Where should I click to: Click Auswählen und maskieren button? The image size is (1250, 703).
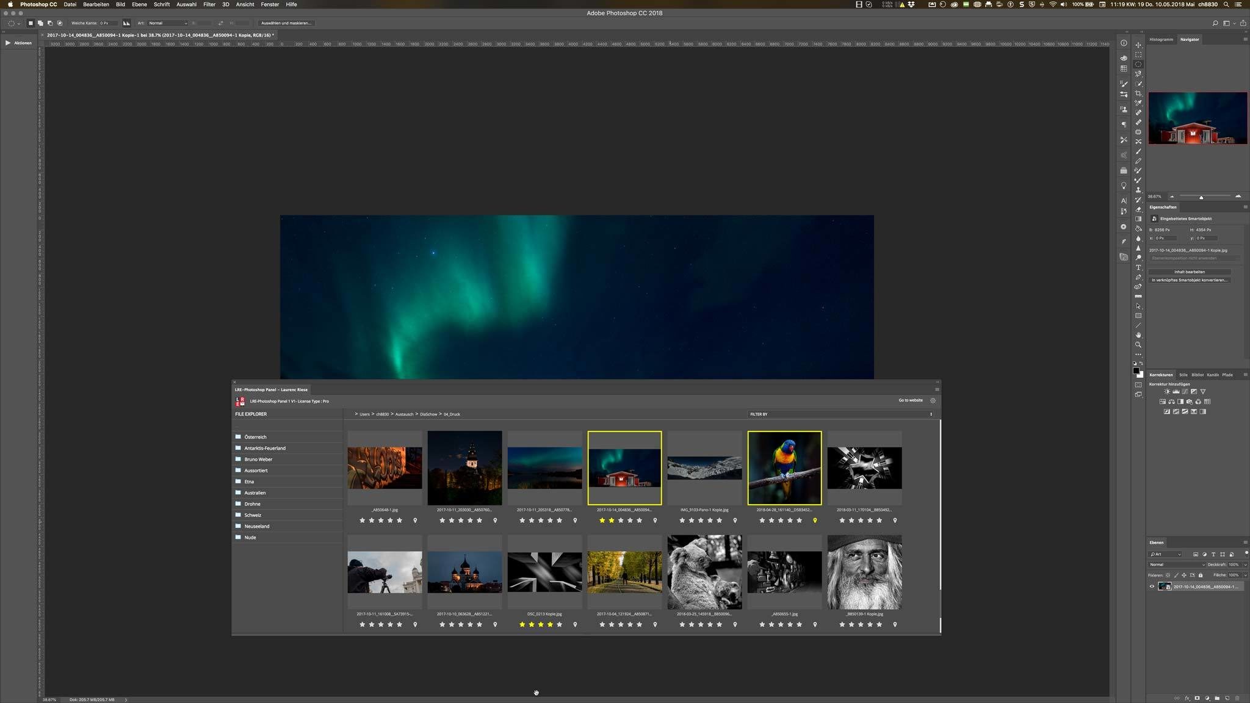[286, 23]
